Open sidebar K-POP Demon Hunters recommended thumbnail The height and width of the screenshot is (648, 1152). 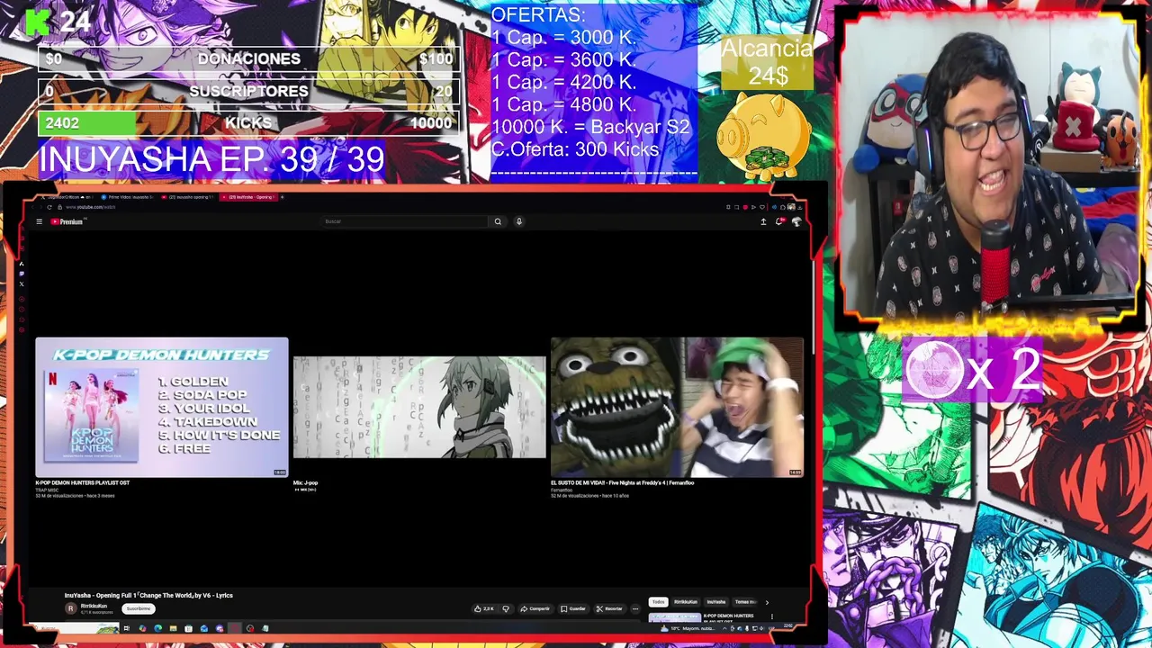point(675,617)
